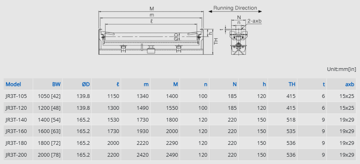Click the TH column header
360x164 pixels.
tap(292, 84)
